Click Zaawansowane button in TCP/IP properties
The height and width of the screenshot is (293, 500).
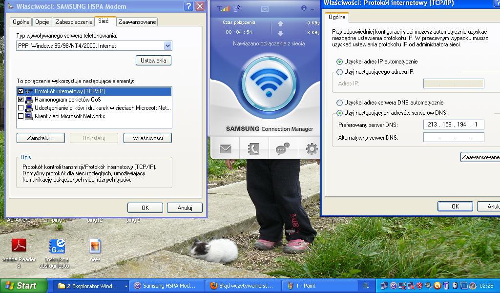point(480,157)
